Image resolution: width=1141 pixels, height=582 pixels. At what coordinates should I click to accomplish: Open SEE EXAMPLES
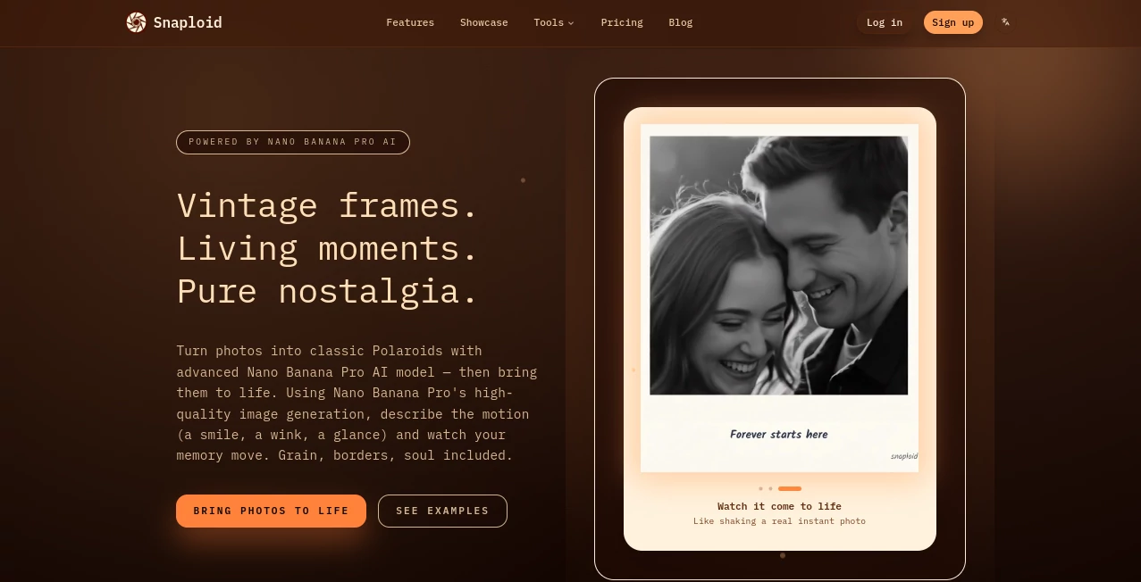442,511
